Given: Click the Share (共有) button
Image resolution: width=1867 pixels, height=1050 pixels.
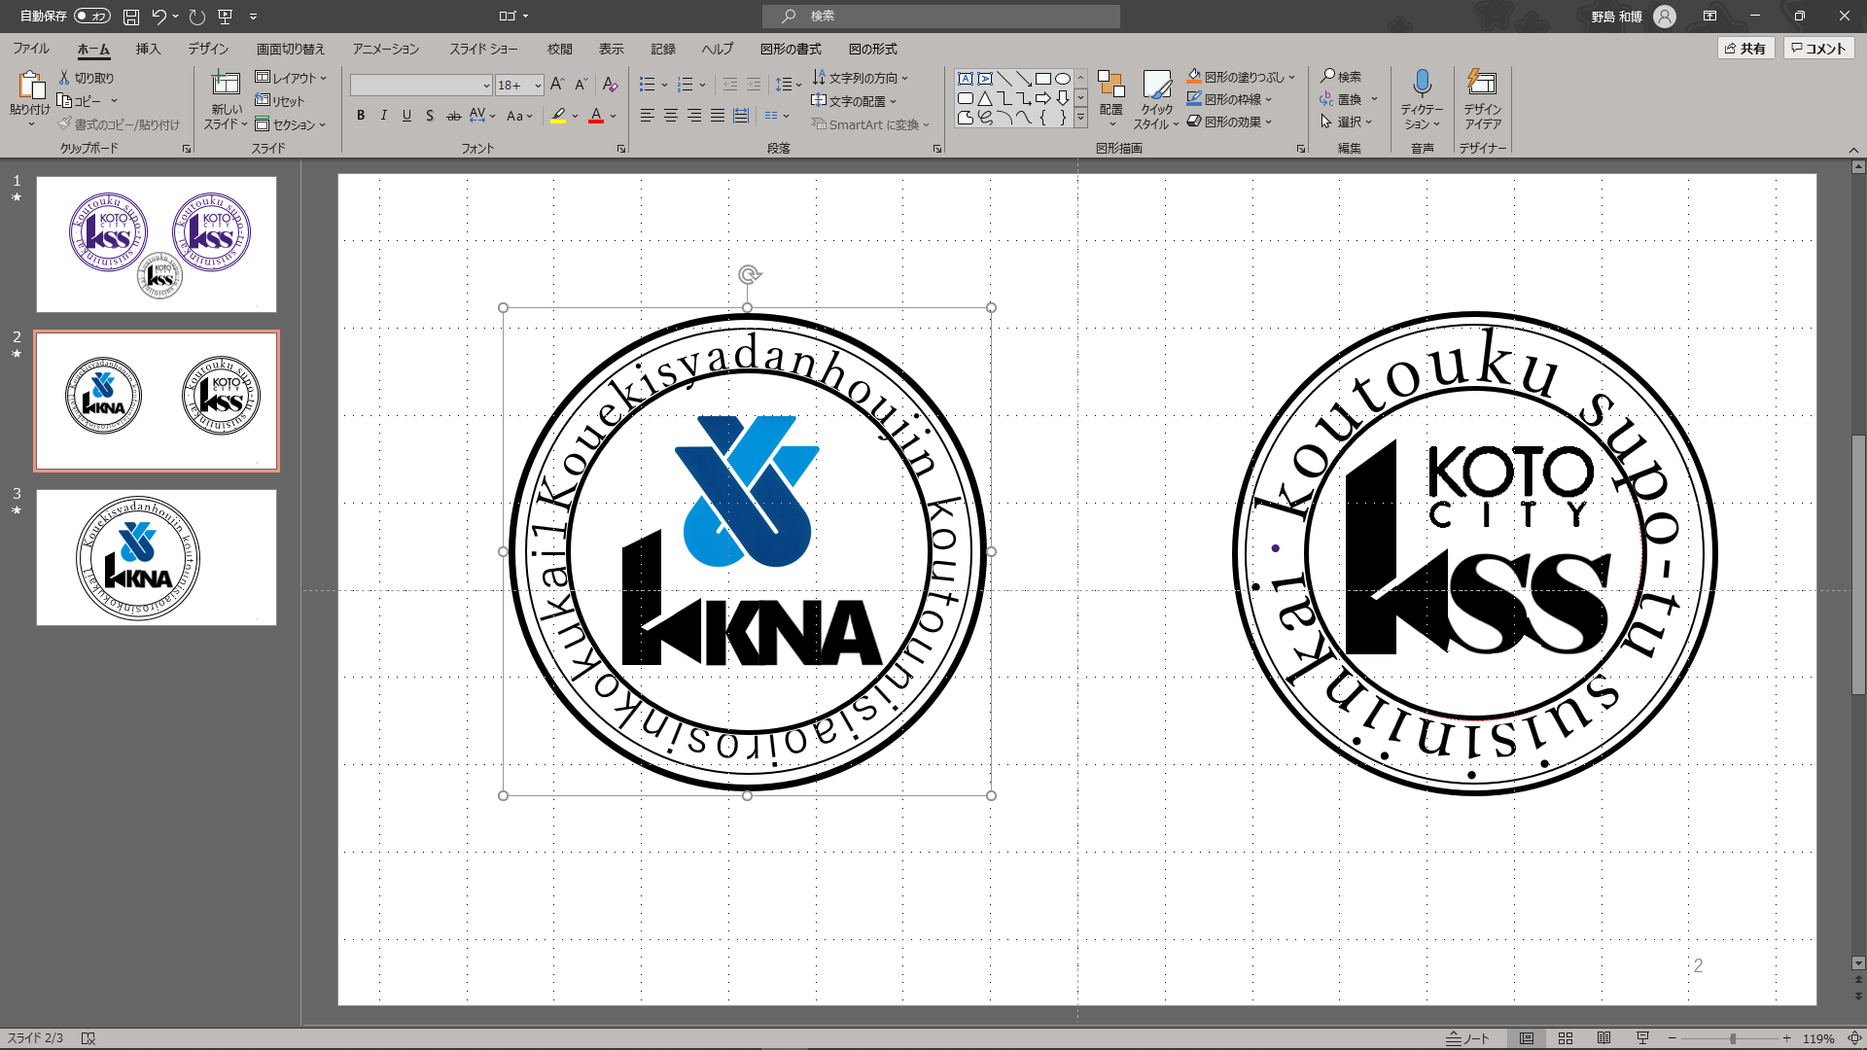Looking at the screenshot, I should 1746,49.
